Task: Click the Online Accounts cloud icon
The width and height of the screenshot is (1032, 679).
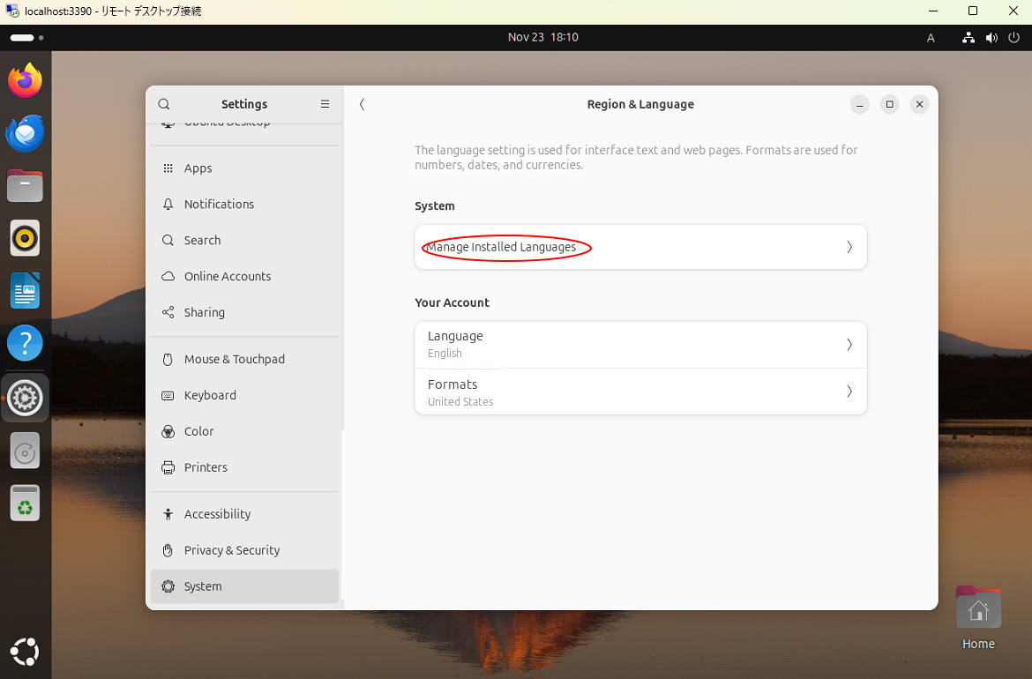Action: [168, 276]
